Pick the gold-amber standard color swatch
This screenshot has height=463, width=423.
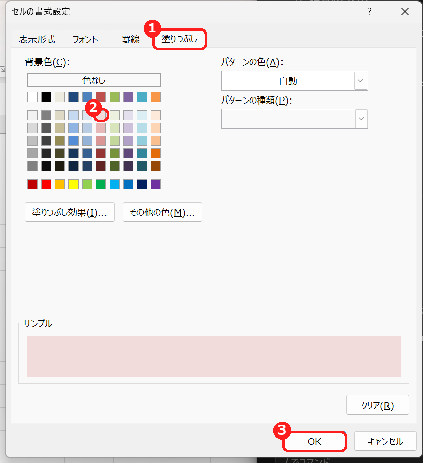60,184
